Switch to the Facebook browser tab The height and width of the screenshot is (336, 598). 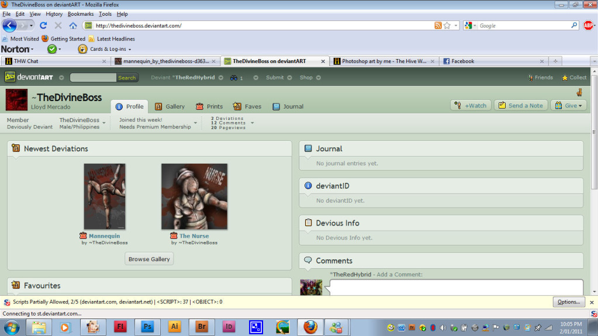tap(493, 61)
